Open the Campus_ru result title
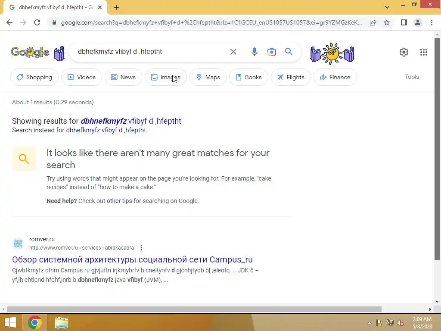The height and width of the screenshot is (331, 441). (133, 259)
